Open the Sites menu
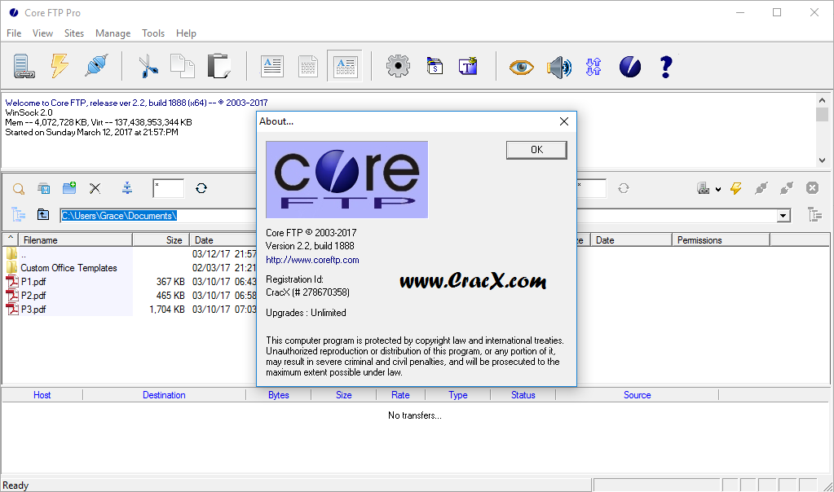This screenshot has height=492, width=834. coord(74,33)
